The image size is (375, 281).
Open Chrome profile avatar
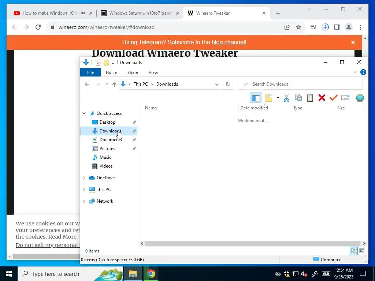click(x=349, y=27)
